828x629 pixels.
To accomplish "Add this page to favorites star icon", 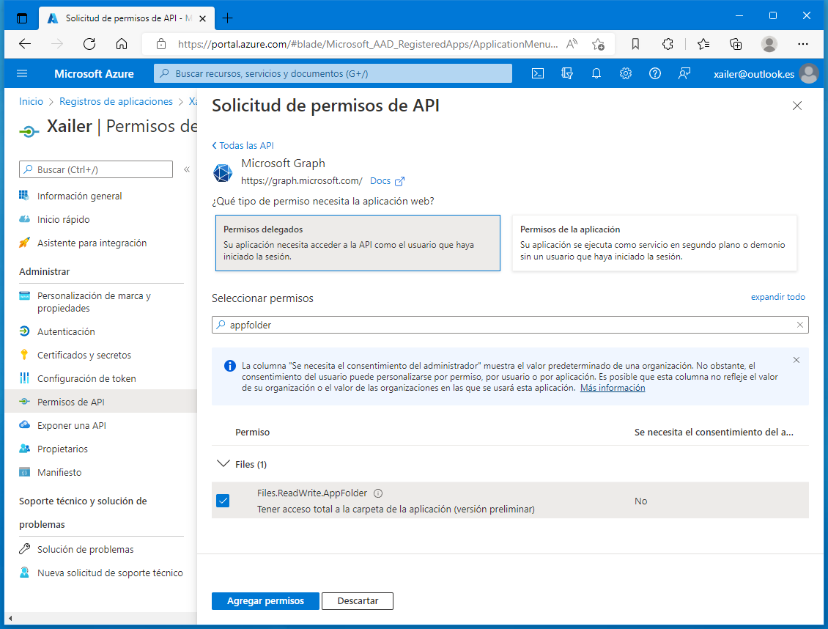I will pos(598,44).
